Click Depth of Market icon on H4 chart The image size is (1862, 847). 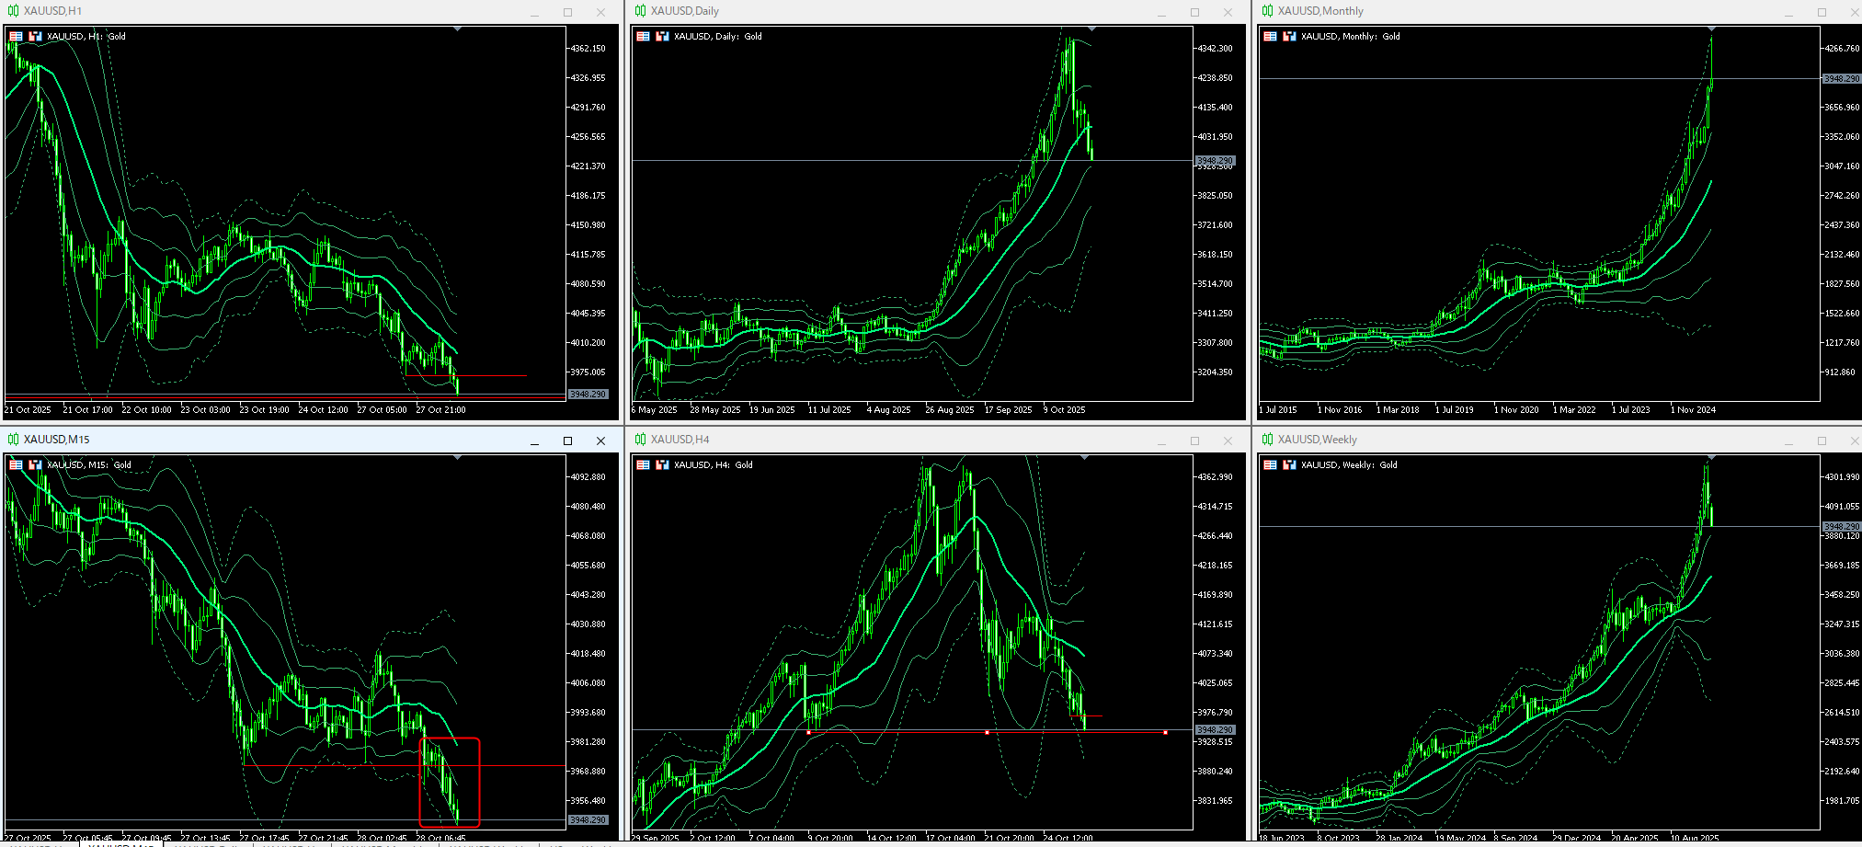click(x=662, y=465)
